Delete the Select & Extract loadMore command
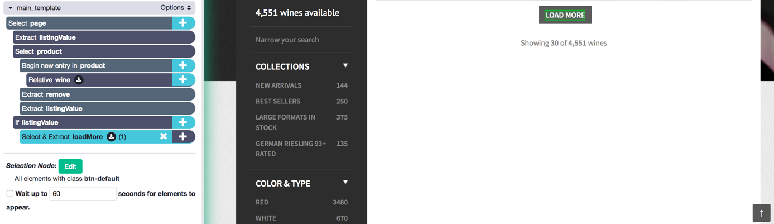Screen dimensions: 774x224 (164, 136)
